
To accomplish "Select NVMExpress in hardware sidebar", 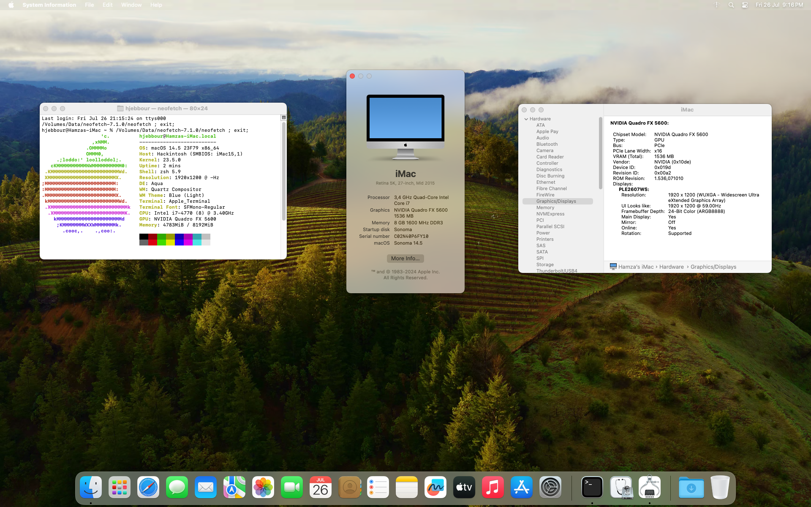I will click(550, 214).
